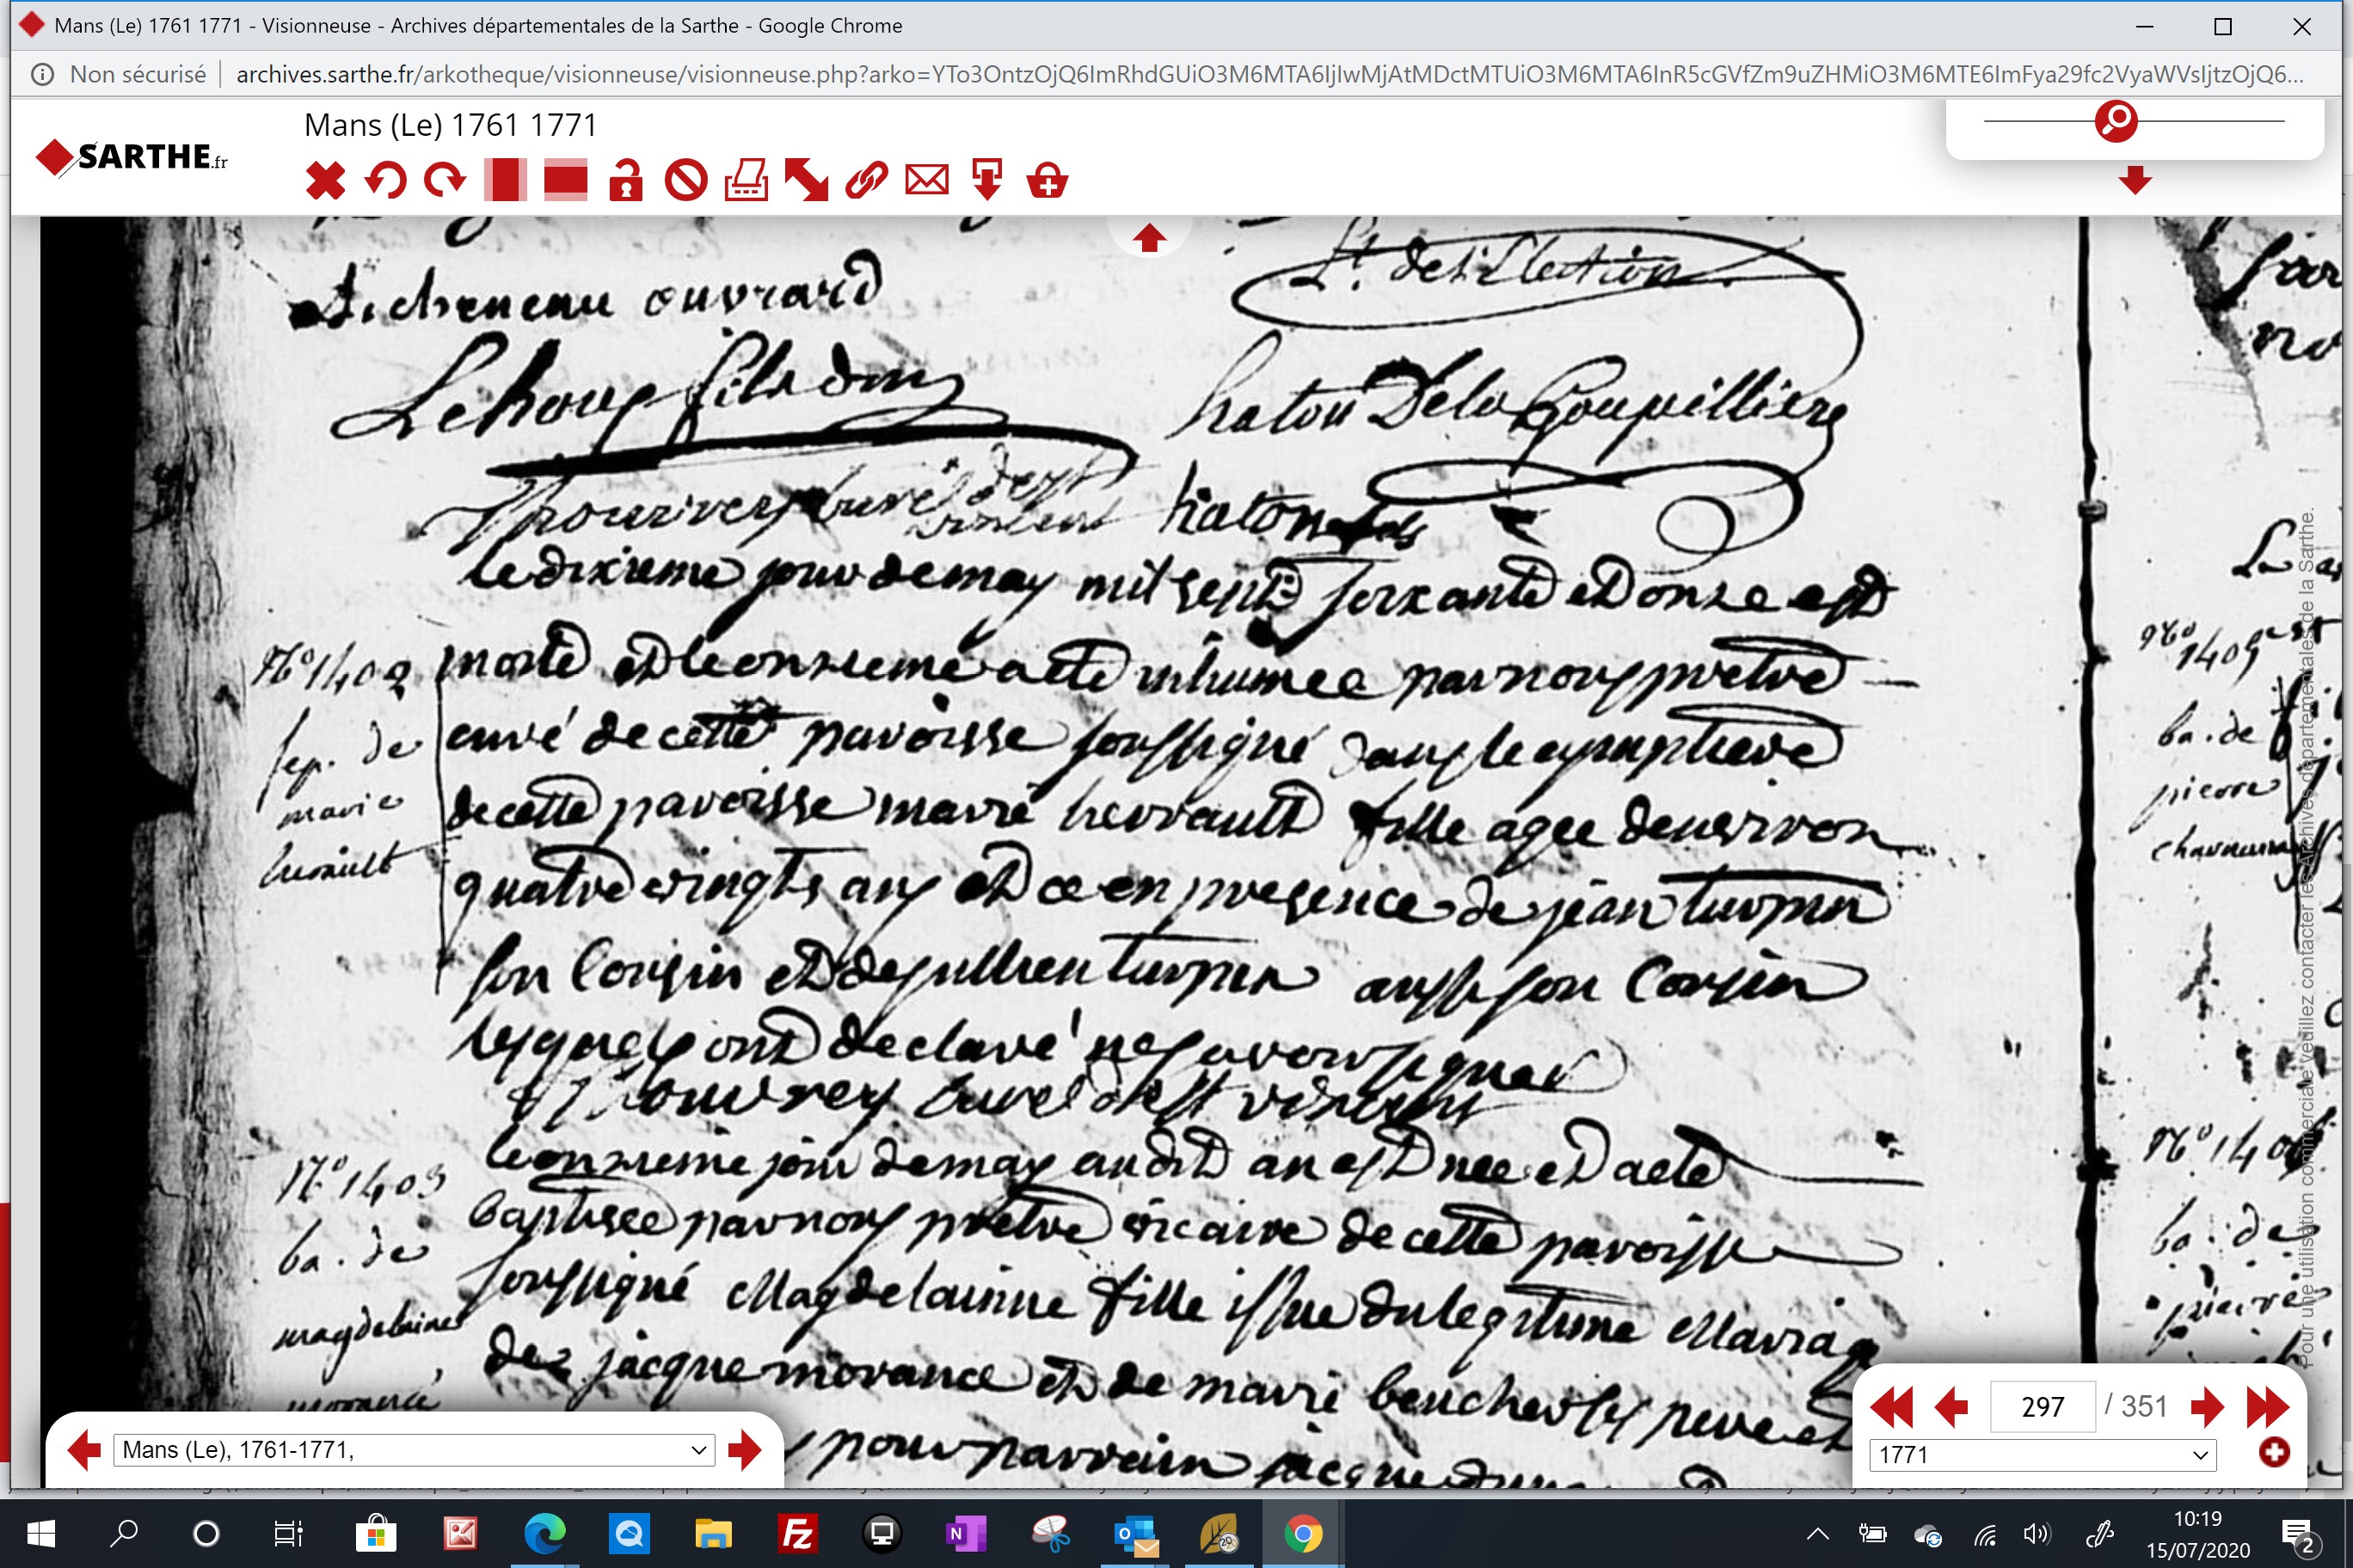Viewport: 2353px width, 1568px height.
Task: Toggle the padlock lock icon
Action: tap(626, 181)
